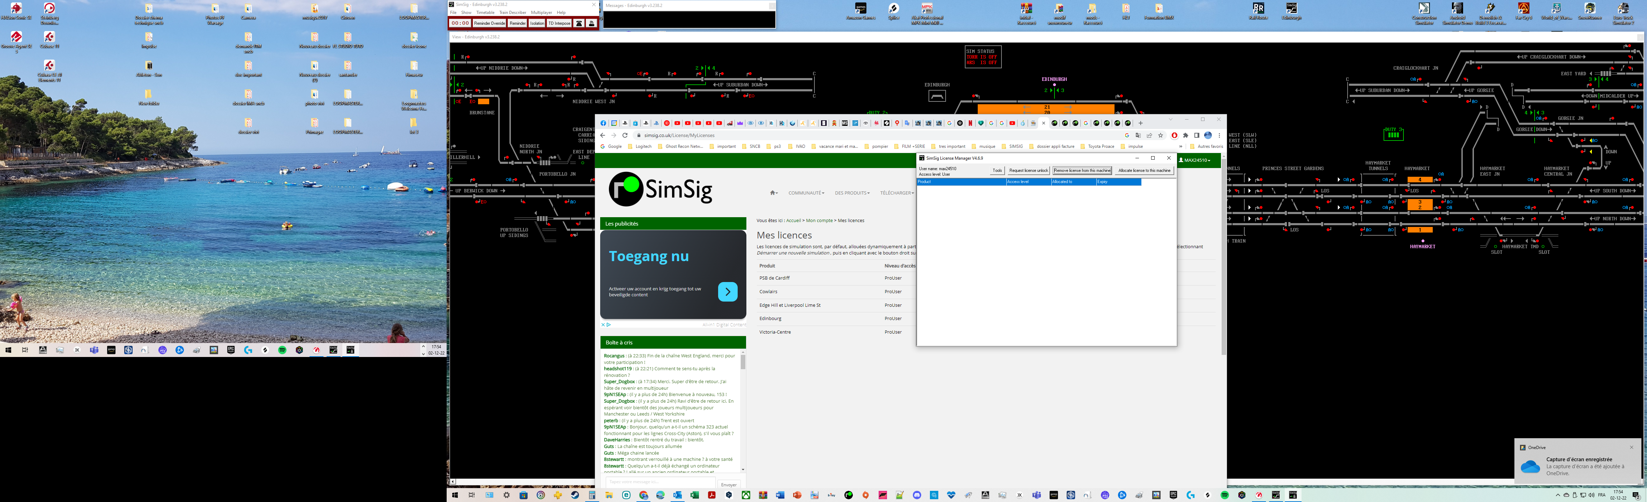The image size is (1647, 502).
Task: Bookmark this page with the star icon
Action: click(1161, 135)
